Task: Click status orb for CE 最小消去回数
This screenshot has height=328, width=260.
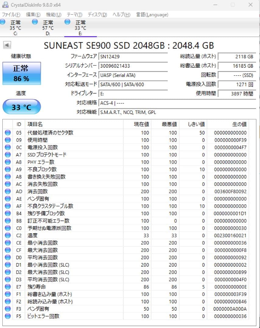Action: [8, 243]
